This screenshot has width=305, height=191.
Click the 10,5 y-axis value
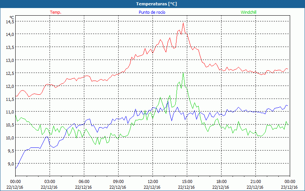[x=10, y=125]
